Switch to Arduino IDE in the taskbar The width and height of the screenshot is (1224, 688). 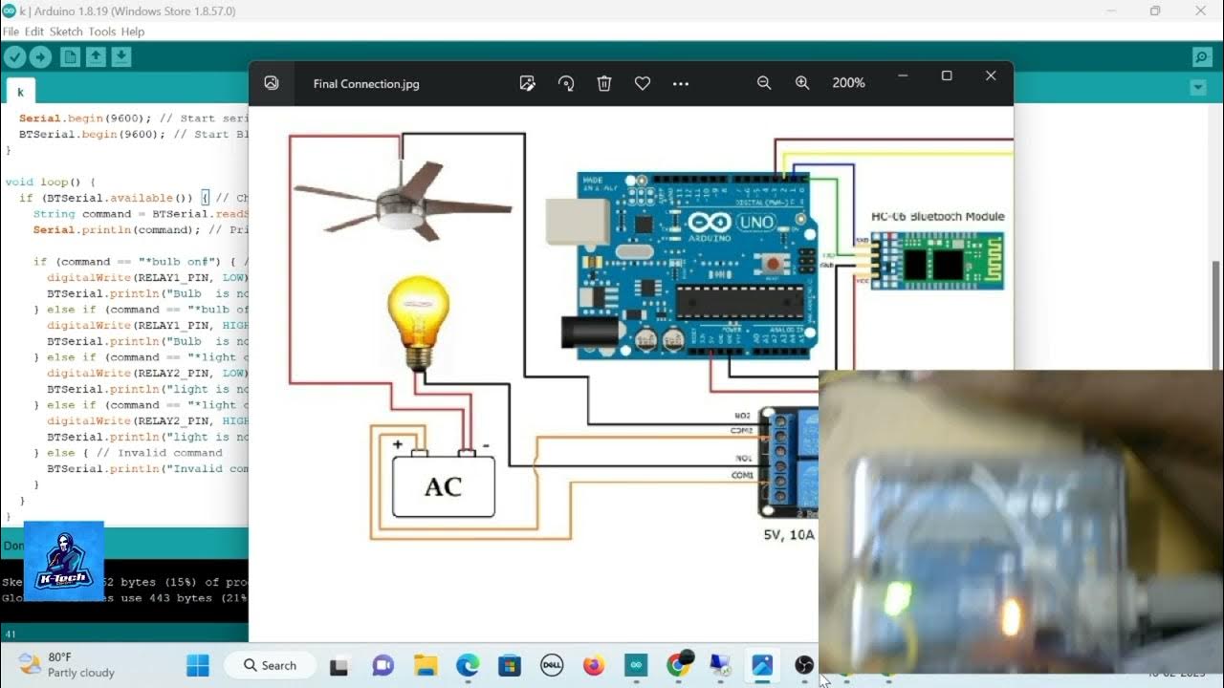point(637,665)
